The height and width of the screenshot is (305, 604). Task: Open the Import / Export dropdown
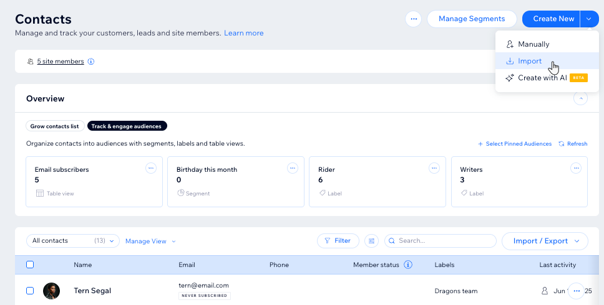pyautogui.click(x=545, y=241)
